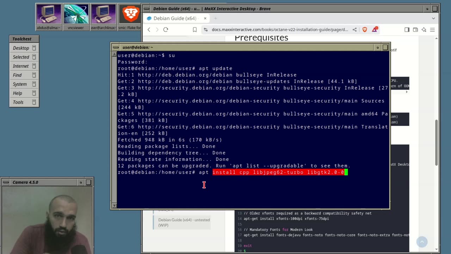Bookmark this page in Brave
Screen dimensions: 451x254
coord(194,30)
